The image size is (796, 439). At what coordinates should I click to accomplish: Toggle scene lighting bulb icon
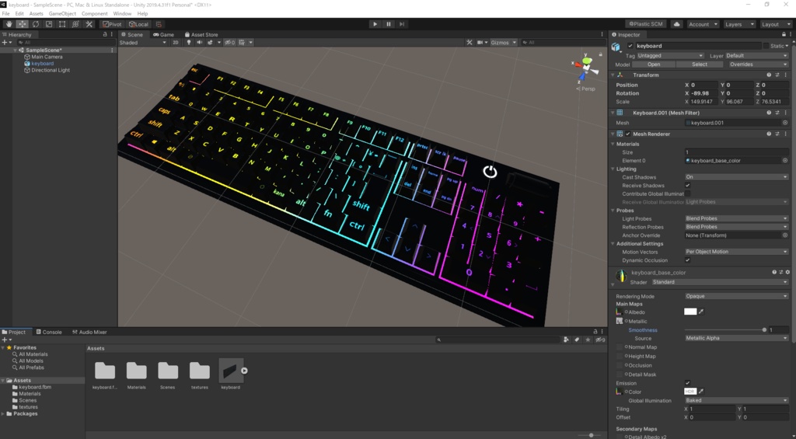coord(188,43)
